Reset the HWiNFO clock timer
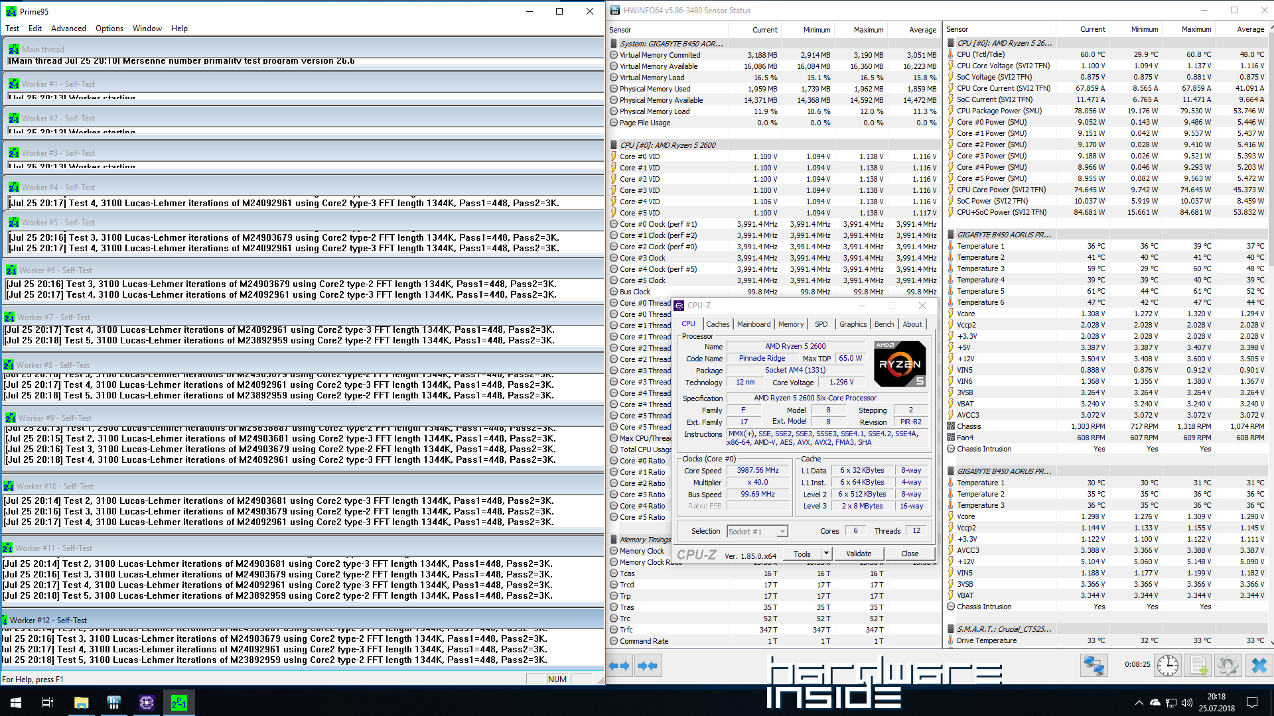The height and width of the screenshot is (716, 1274). [x=1168, y=665]
